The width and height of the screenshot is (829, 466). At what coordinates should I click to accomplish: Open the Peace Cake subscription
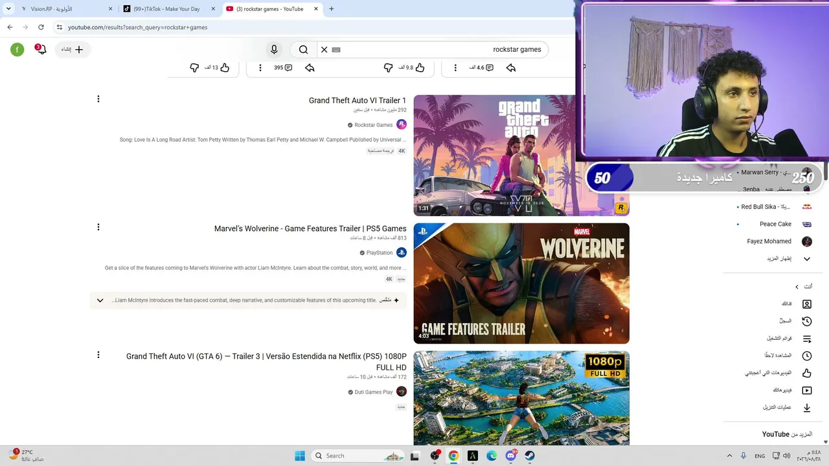(x=775, y=224)
